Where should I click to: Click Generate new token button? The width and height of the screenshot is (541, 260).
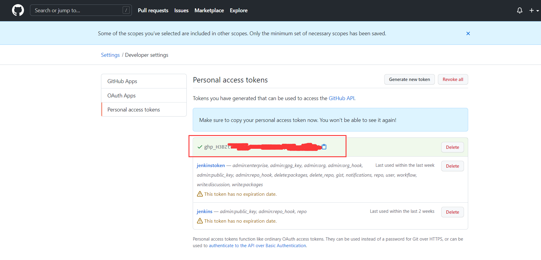(x=409, y=79)
